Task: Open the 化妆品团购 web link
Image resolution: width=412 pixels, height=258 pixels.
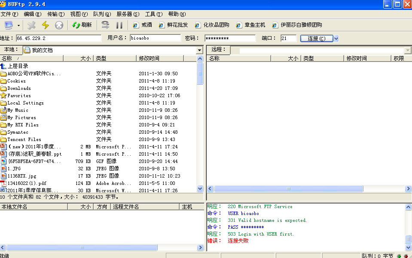Action: [x=212, y=25]
